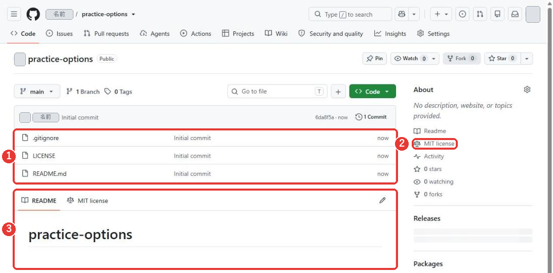553x273 pixels.
Task: Open the Create new plus menu
Action: (x=441, y=15)
